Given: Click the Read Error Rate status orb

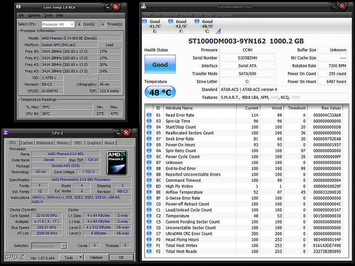Looking at the screenshot, I should tap(149, 115).
